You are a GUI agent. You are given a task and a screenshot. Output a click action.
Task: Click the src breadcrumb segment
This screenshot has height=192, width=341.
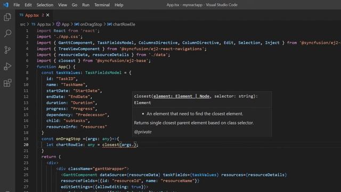(x=22, y=24)
